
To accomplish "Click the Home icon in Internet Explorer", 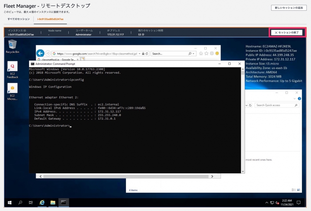I will click(x=201, y=54).
